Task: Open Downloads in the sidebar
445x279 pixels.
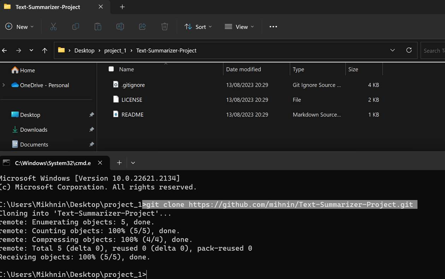Action: 34,130
